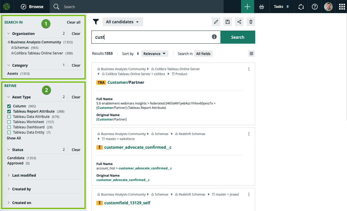347x211 pixels.
Task: Open the Tasks menu item
Action: (281, 7)
